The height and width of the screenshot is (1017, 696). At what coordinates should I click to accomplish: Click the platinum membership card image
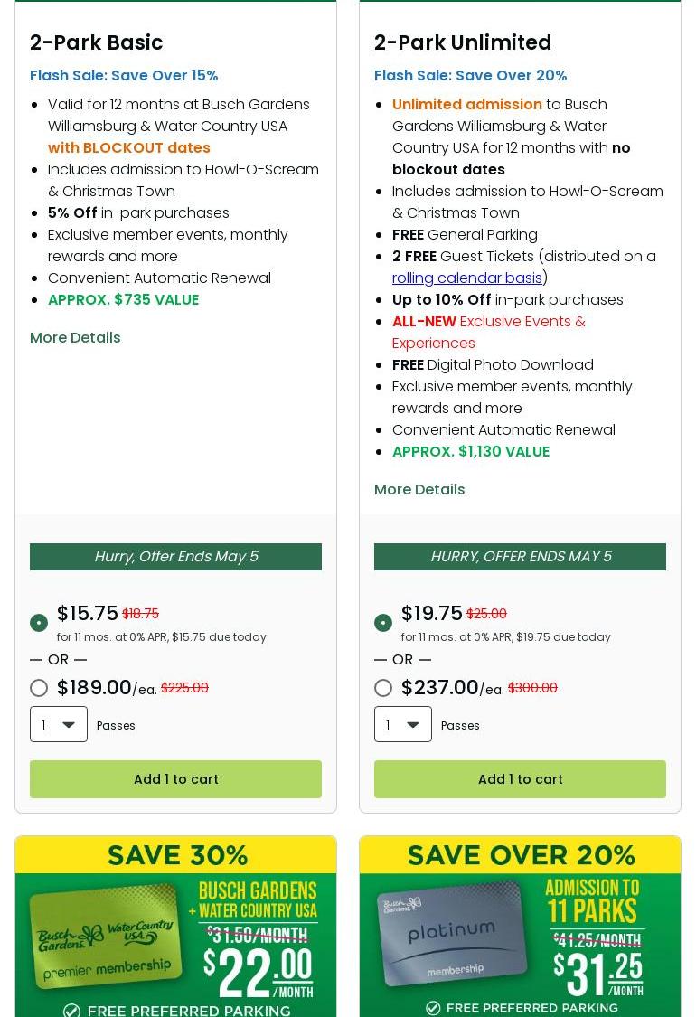450,940
